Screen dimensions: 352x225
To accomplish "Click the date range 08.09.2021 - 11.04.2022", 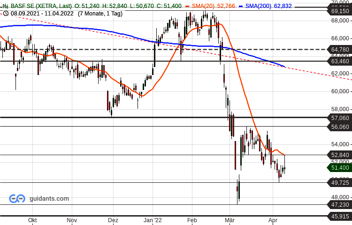I will 42,14.
